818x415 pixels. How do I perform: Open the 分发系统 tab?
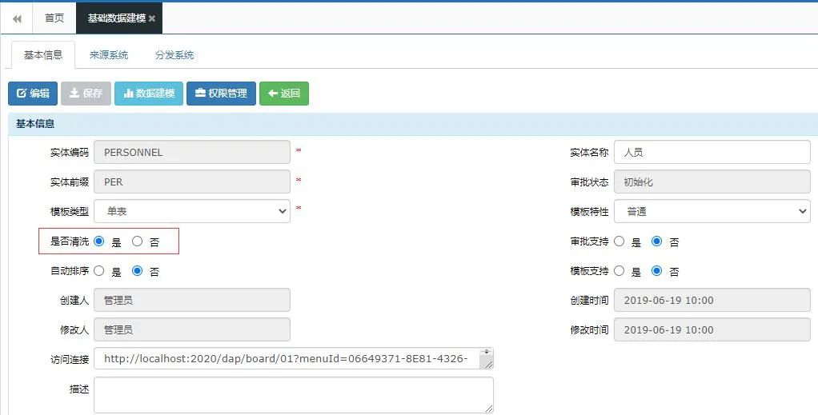coord(174,54)
